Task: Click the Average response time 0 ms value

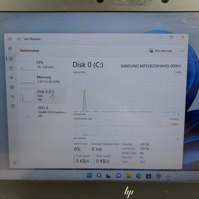Action: [x=97, y=149]
